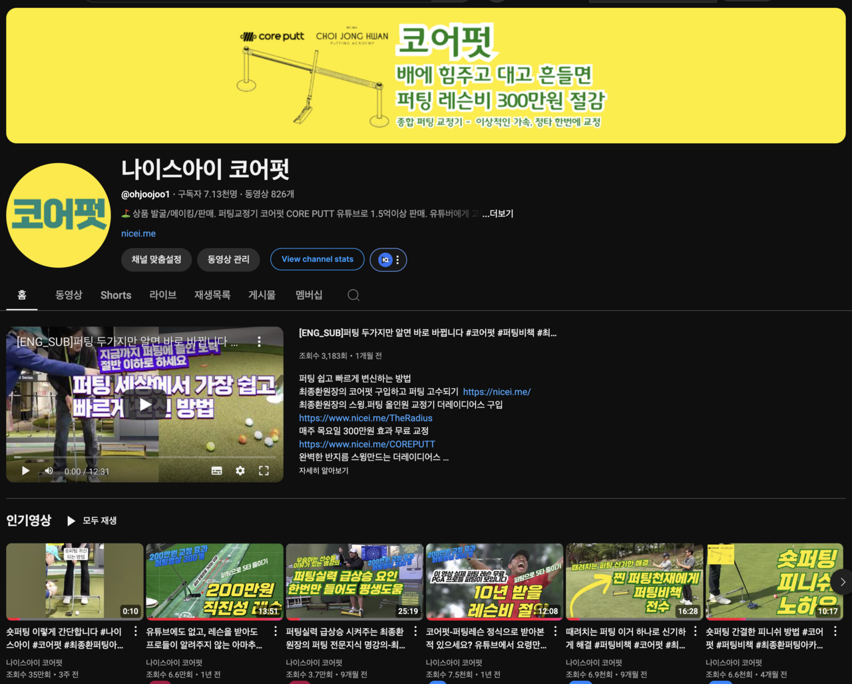The height and width of the screenshot is (684, 852).
Task: Open options menu for 숏퍼팅 간결한 피니쉬 video
Action: [835, 631]
